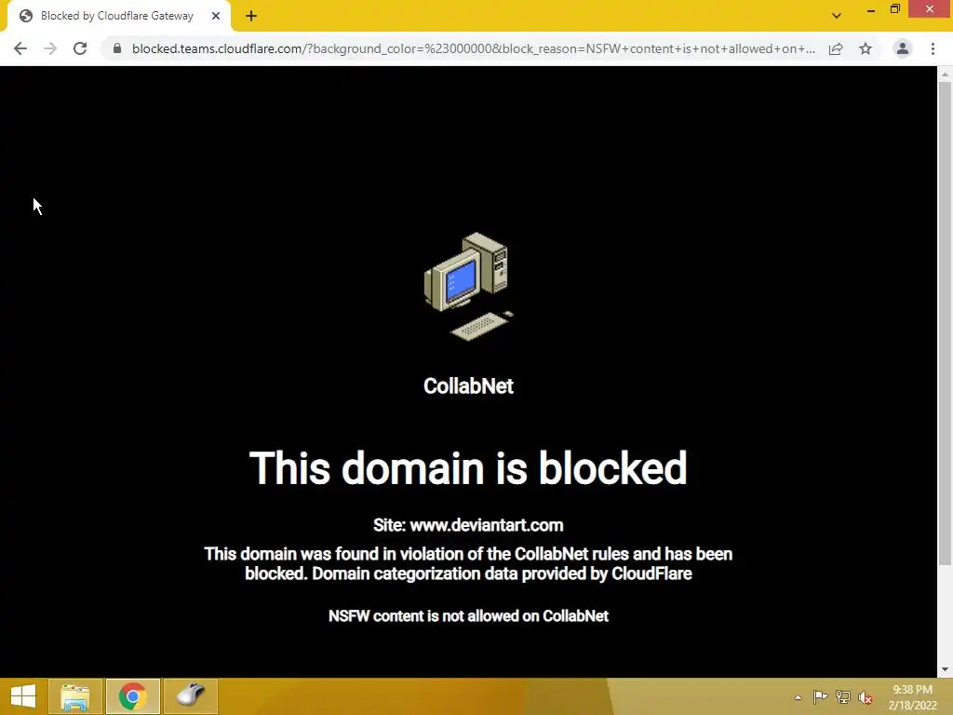The image size is (953, 715).
Task: Open Chrome three-dot menu
Action: click(933, 48)
